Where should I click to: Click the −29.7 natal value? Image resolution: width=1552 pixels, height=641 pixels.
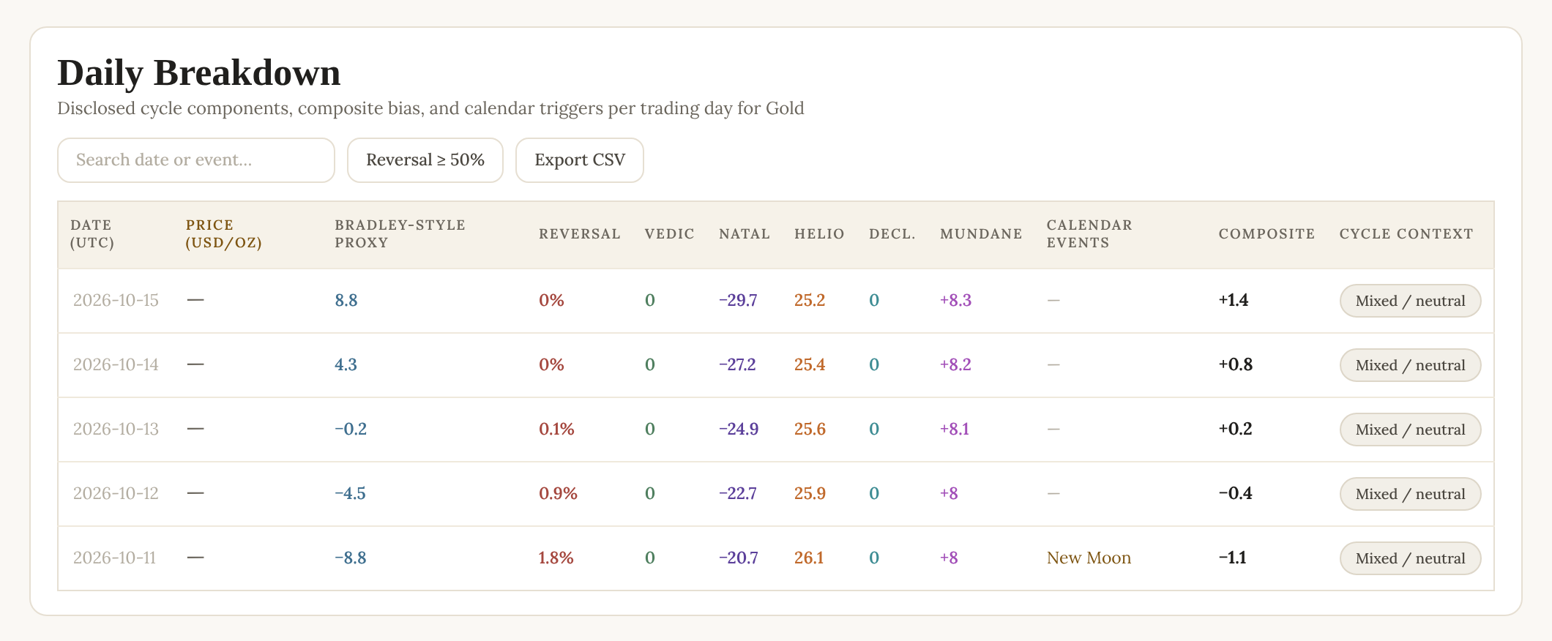(x=738, y=301)
